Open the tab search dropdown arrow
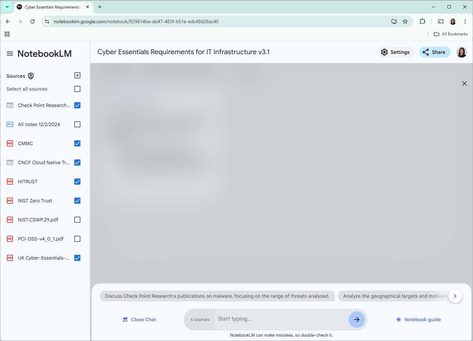 coord(7,7)
